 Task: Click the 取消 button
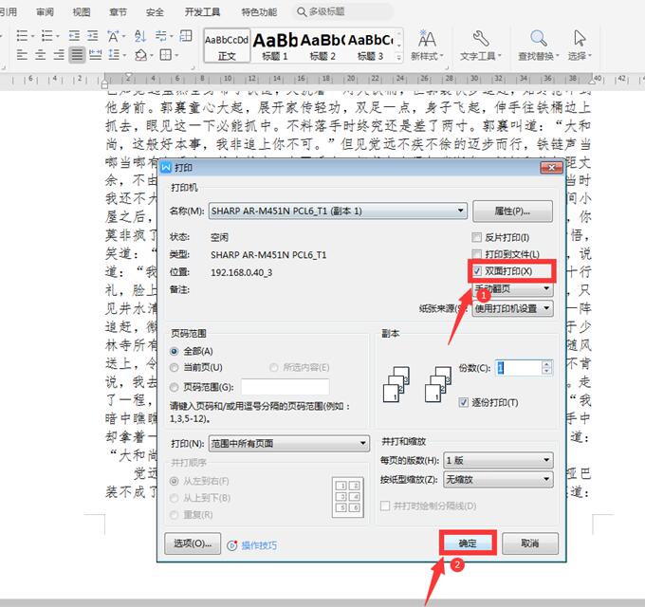coord(530,543)
